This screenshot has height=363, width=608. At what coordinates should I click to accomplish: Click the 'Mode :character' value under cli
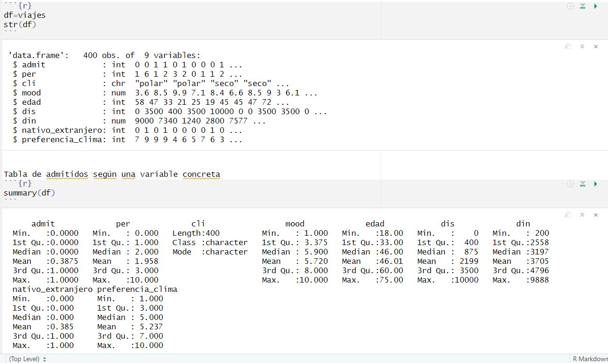coord(210,252)
